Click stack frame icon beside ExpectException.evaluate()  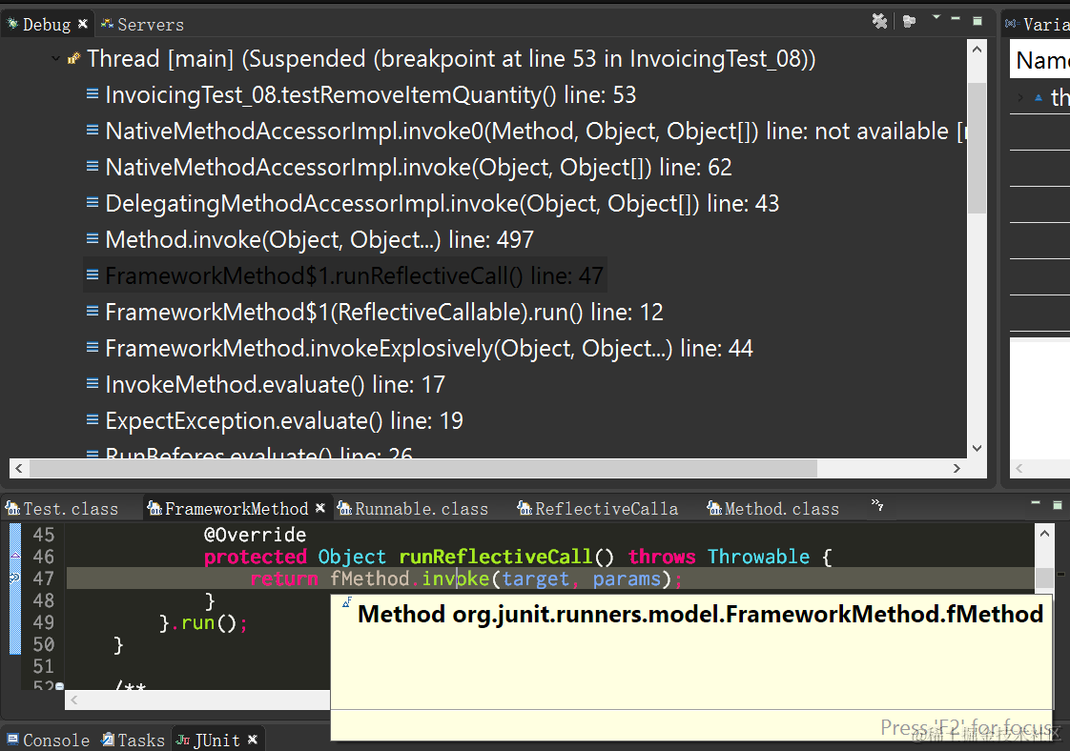pos(93,419)
